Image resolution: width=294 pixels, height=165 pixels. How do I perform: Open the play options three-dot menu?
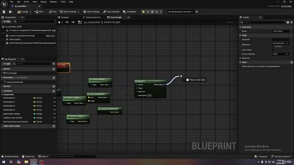pyautogui.click(x=161, y=12)
